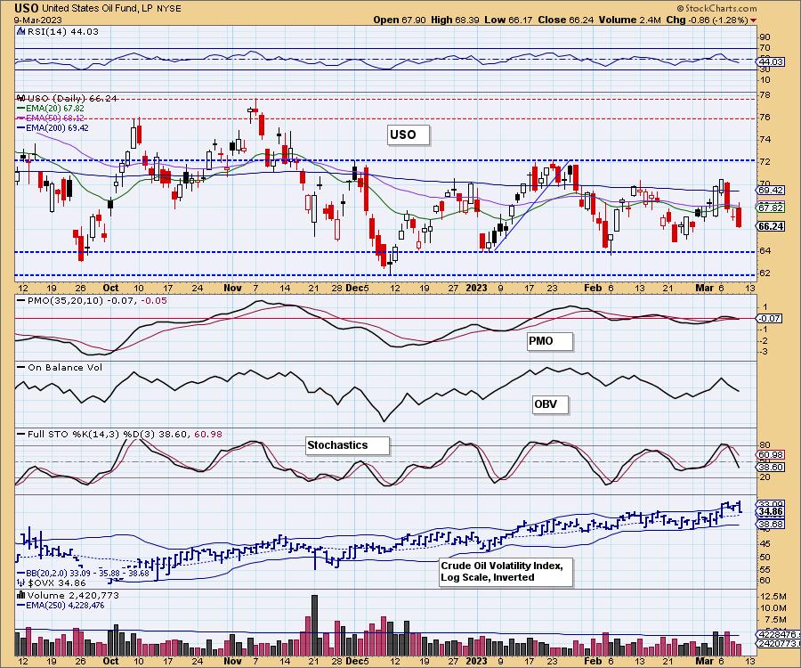Click the 90 label on RSI axis
Screen dimensions: 801x668
[x=765, y=37]
